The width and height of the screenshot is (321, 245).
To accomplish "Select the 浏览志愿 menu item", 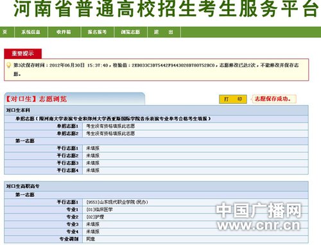I will 130,32.
